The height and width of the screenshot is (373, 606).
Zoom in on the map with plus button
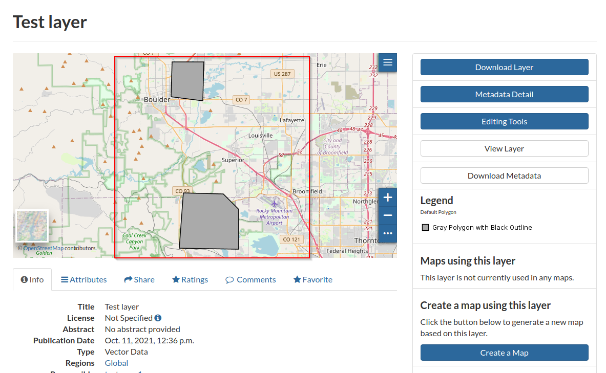coord(388,198)
